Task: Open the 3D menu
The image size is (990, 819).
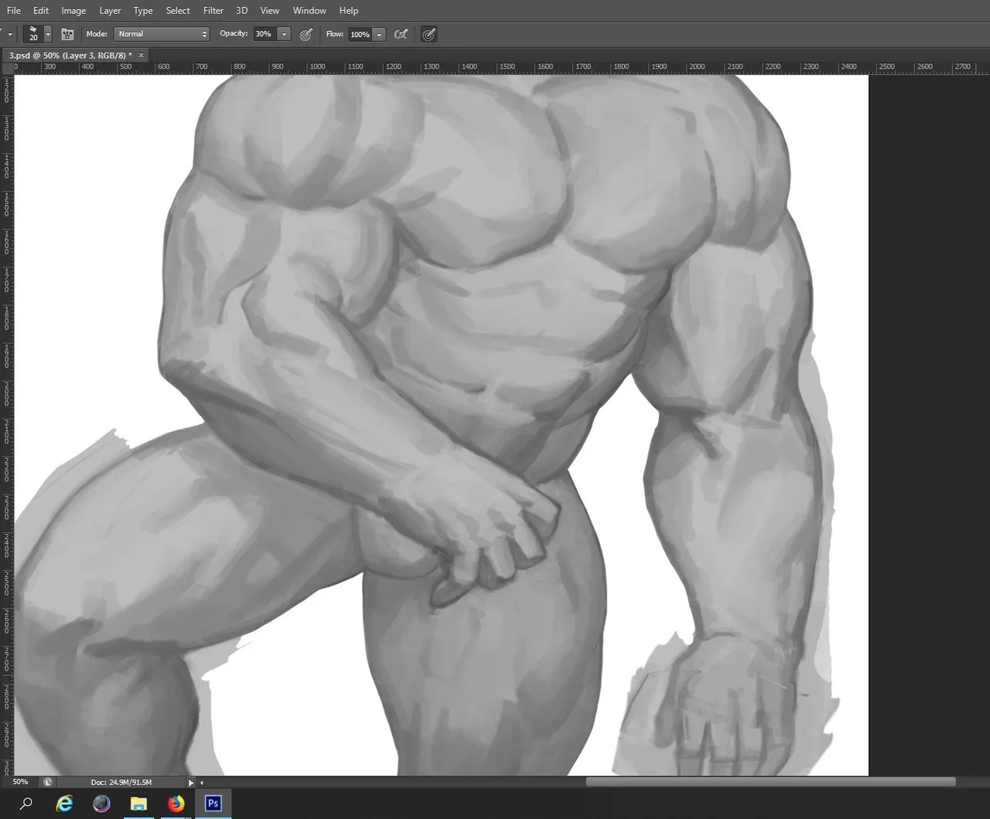Action: [242, 11]
